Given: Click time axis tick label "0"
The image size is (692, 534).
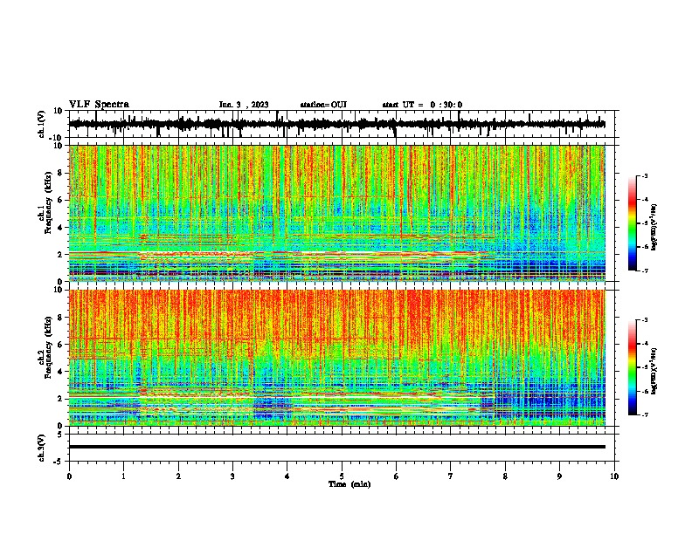Looking at the screenshot, I should click(69, 476).
